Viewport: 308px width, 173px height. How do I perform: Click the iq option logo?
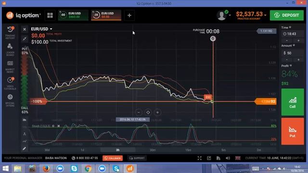pos(24,15)
